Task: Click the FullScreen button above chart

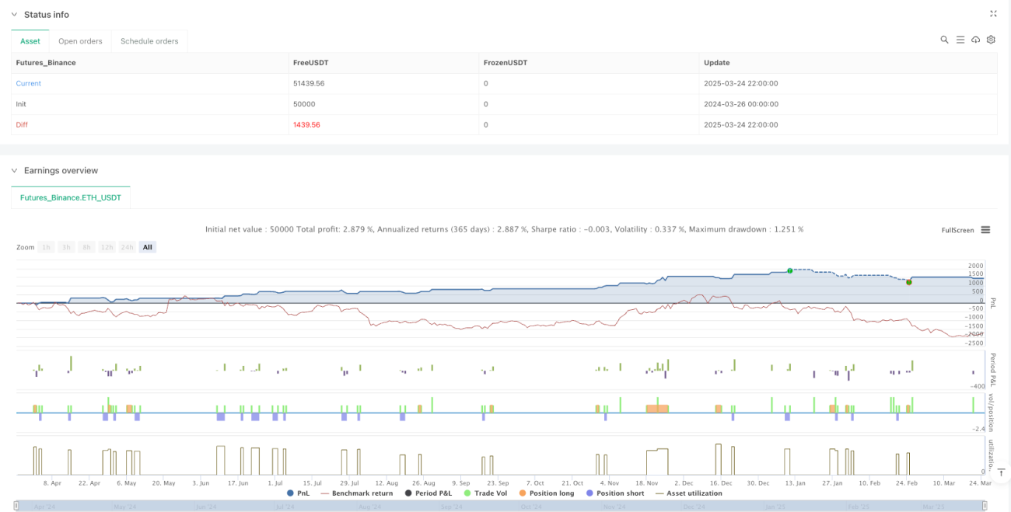Action: 957,230
